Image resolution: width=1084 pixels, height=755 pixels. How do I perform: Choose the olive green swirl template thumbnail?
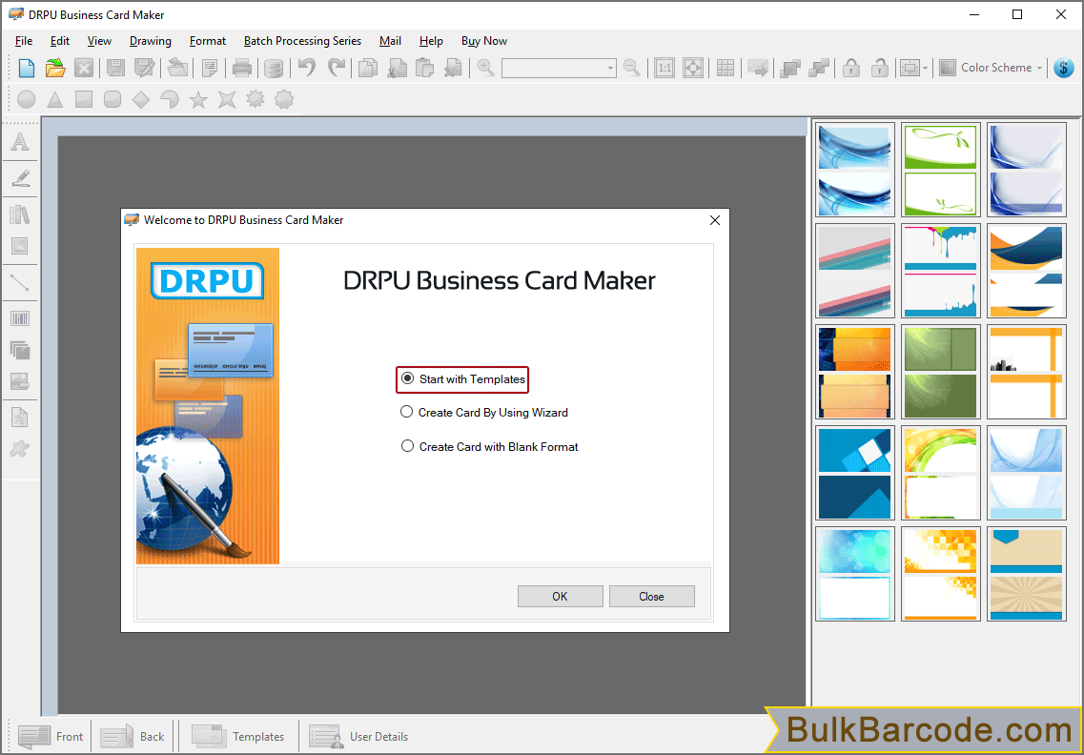click(x=941, y=372)
